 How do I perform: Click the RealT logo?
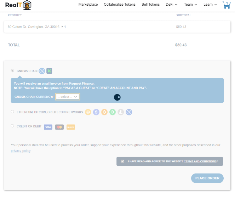pyautogui.click(x=18, y=5)
